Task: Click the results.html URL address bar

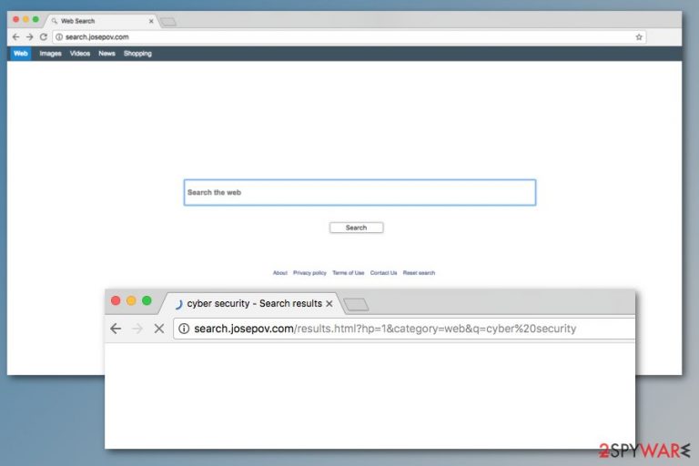Action: coord(404,329)
